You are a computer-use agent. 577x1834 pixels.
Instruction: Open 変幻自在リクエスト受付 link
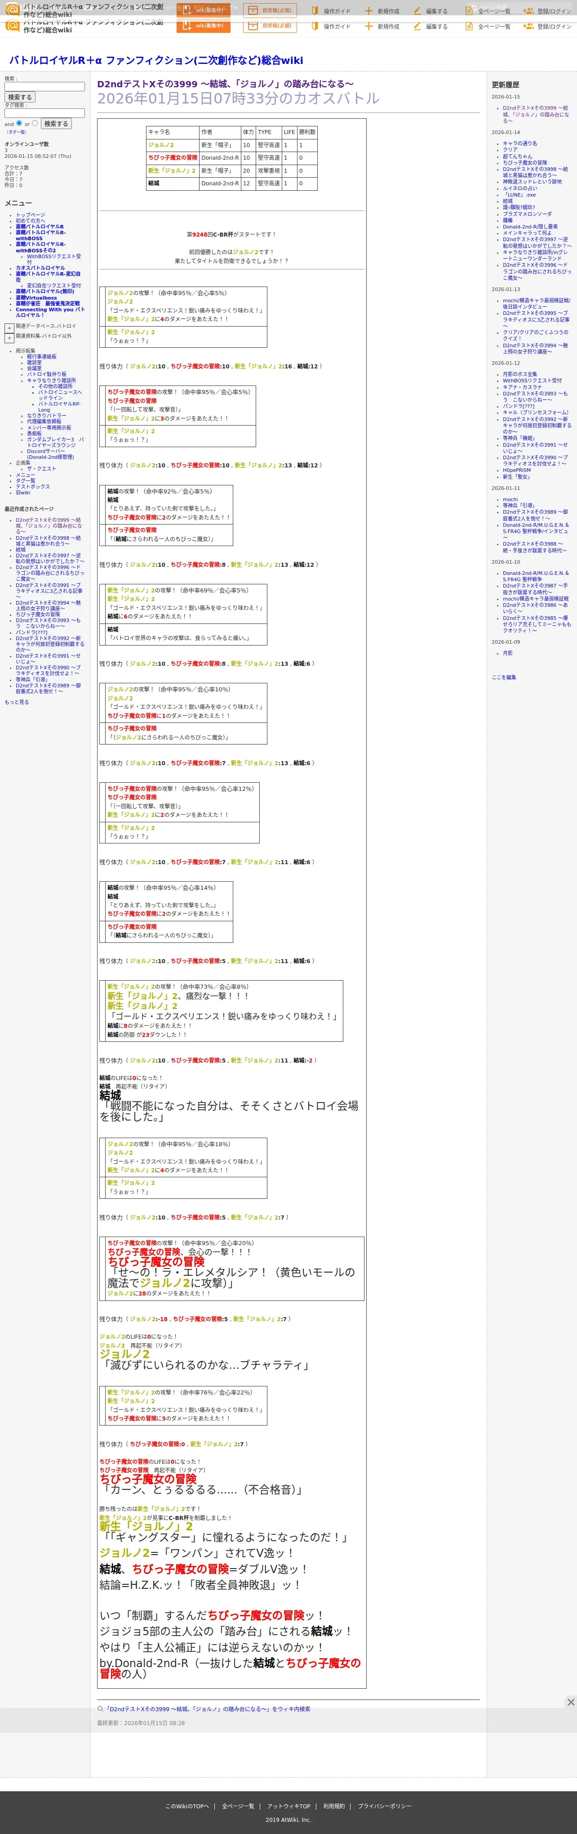(54, 286)
